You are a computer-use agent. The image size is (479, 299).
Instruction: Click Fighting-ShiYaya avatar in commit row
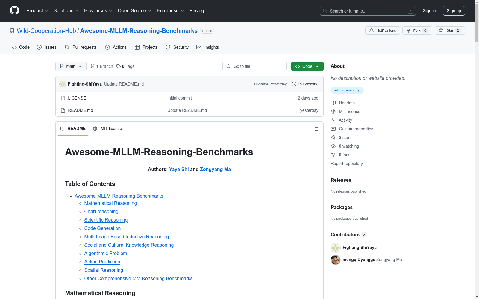point(63,84)
